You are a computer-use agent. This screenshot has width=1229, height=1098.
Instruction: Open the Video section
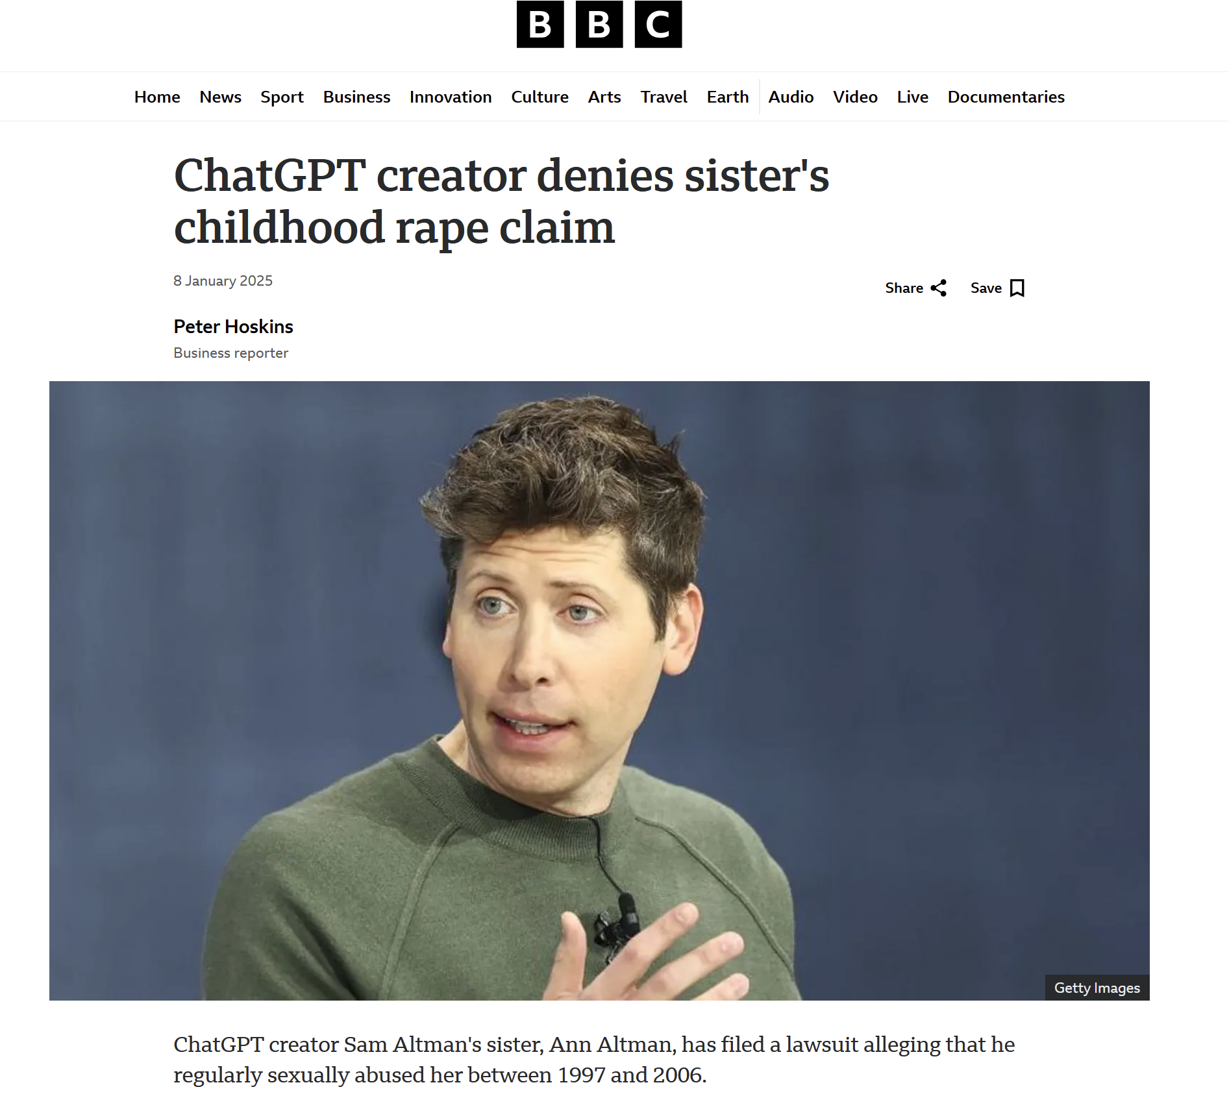coord(855,97)
